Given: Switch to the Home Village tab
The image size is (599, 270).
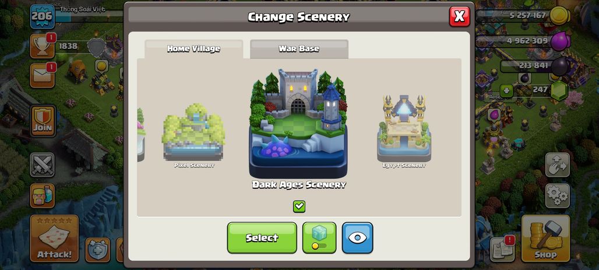Looking at the screenshot, I should [193, 49].
